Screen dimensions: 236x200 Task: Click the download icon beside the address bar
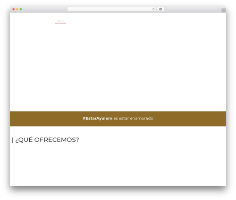[160, 9]
